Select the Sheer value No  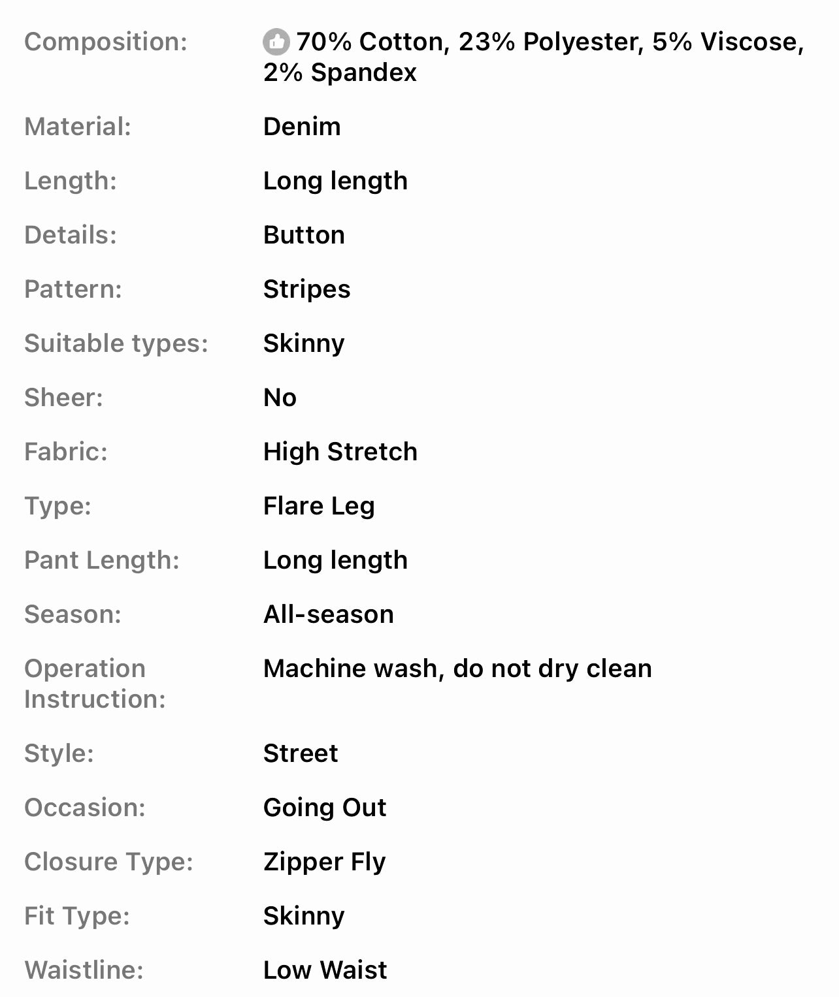280,398
